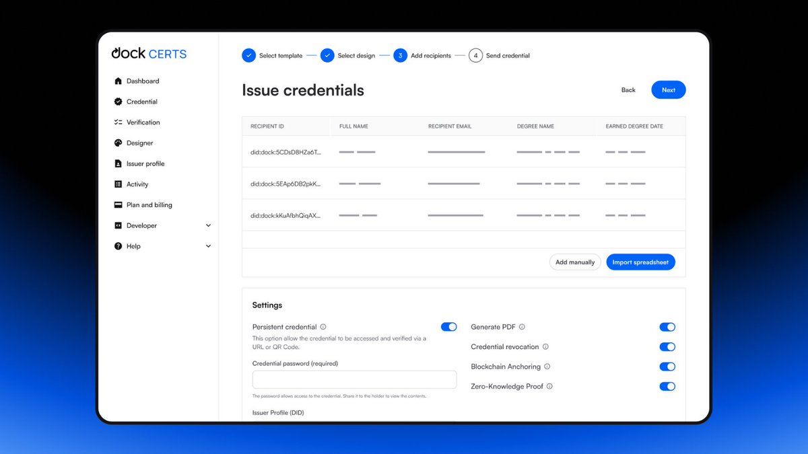Expand the Developer menu chevron
This screenshot has height=454, width=808.
(208, 226)
